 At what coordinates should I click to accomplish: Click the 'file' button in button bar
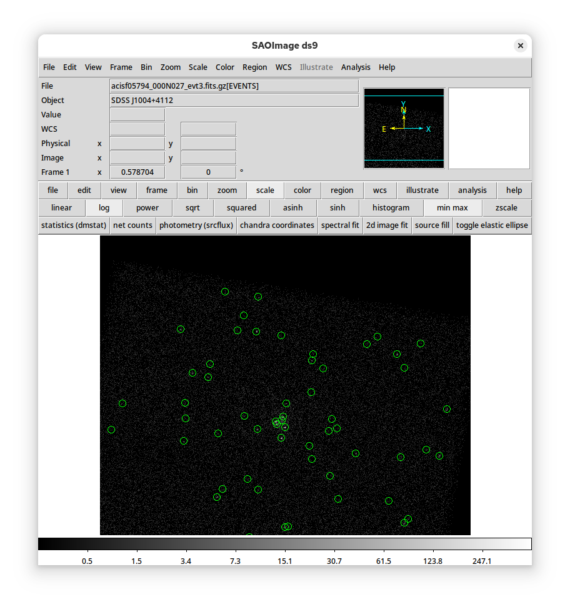[x=52, y=190]
